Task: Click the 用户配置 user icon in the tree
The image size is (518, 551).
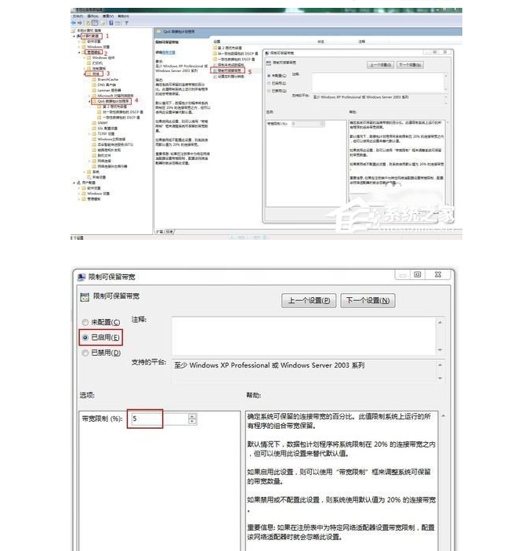Action: point(78,183)
